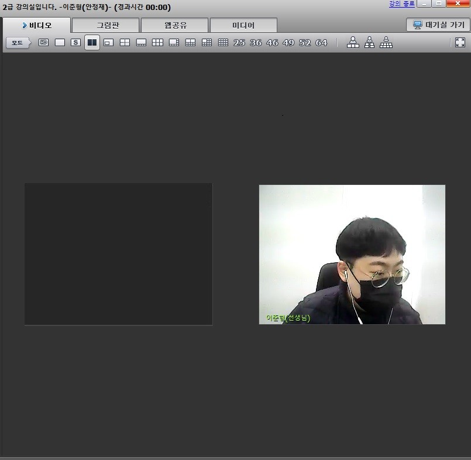This screenshot has height=460, width=471.
Task: Switch to the 그림판 tab
Action: pos(105,25)
